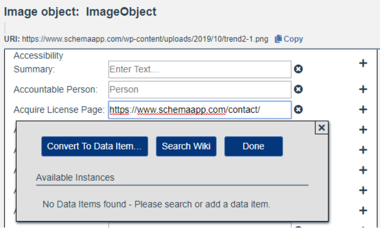
Task: Click the plus icon beside Available Instances heading
Action: (x=363, y=170)
